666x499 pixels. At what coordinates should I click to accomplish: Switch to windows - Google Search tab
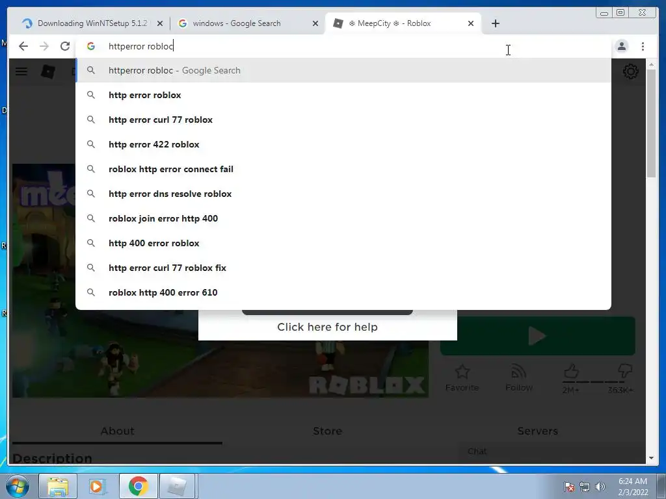[x=246, y=23]
